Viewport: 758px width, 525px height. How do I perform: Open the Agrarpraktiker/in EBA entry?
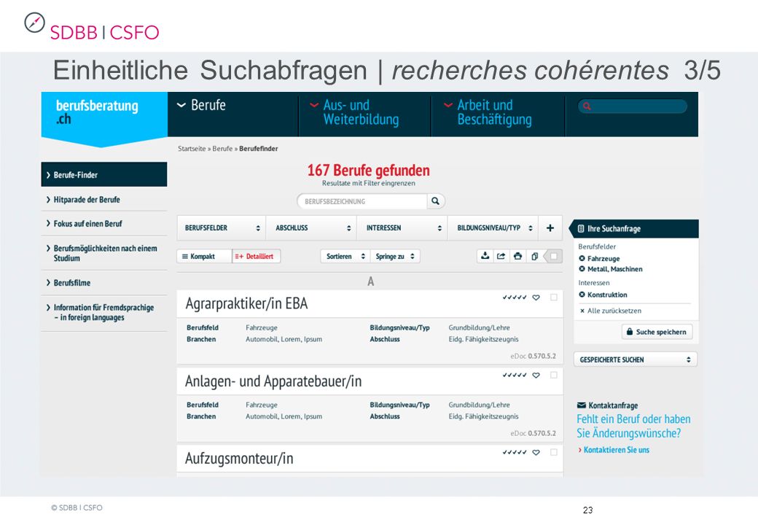(x=246, y=303)
